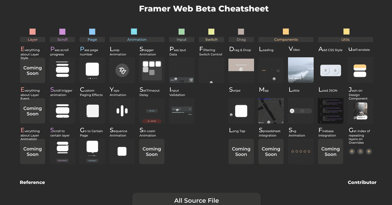Open Lottie slider thumbnail
The height and width of the screenshot is (205, 392).
click(x=301, y=111)
